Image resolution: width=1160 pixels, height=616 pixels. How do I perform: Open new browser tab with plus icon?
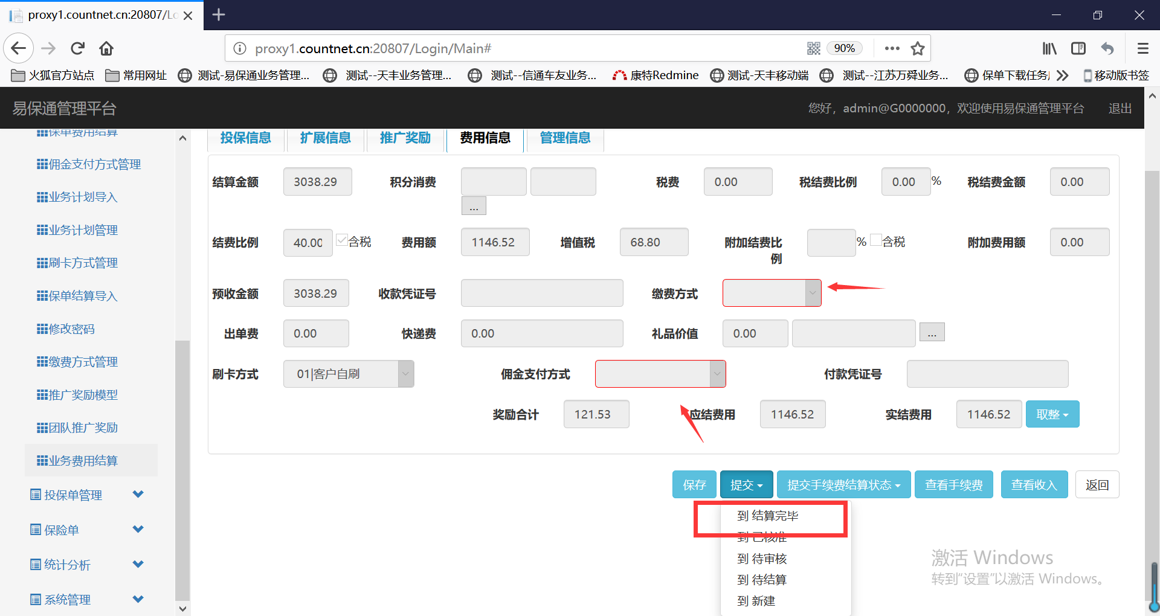click(x=219, y=14)
